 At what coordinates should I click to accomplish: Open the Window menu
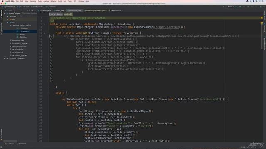click(x=81, y=1)
